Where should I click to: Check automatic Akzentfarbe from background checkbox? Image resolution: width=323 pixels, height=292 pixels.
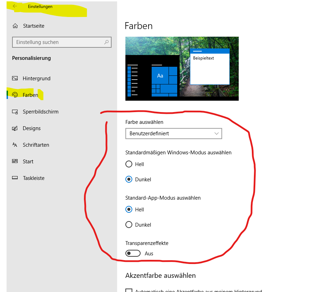pyautogui.click(x=129, y=290)
